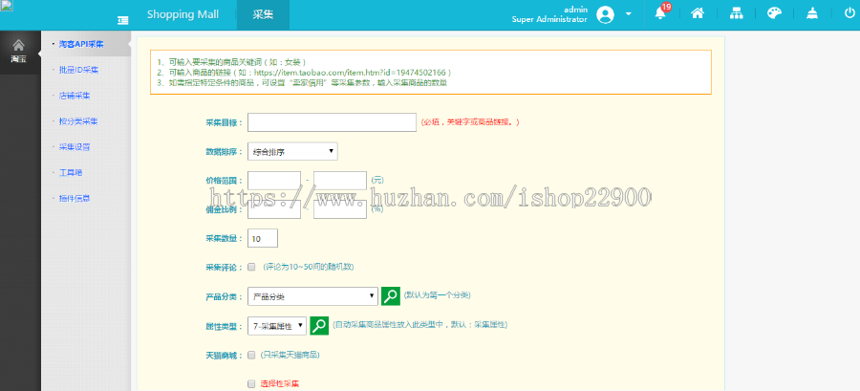This screenshot has width=860, height=391.
Task: Click the search button beside 属性类型
Action: [x=319, y=325]
